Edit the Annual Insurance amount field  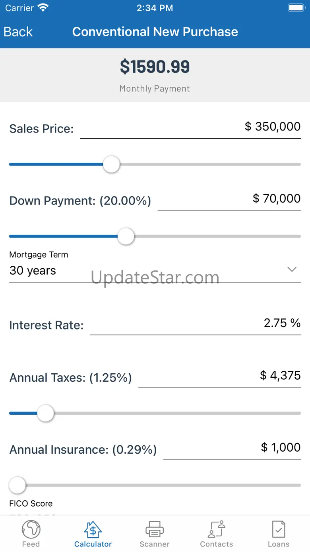(232, 448)
